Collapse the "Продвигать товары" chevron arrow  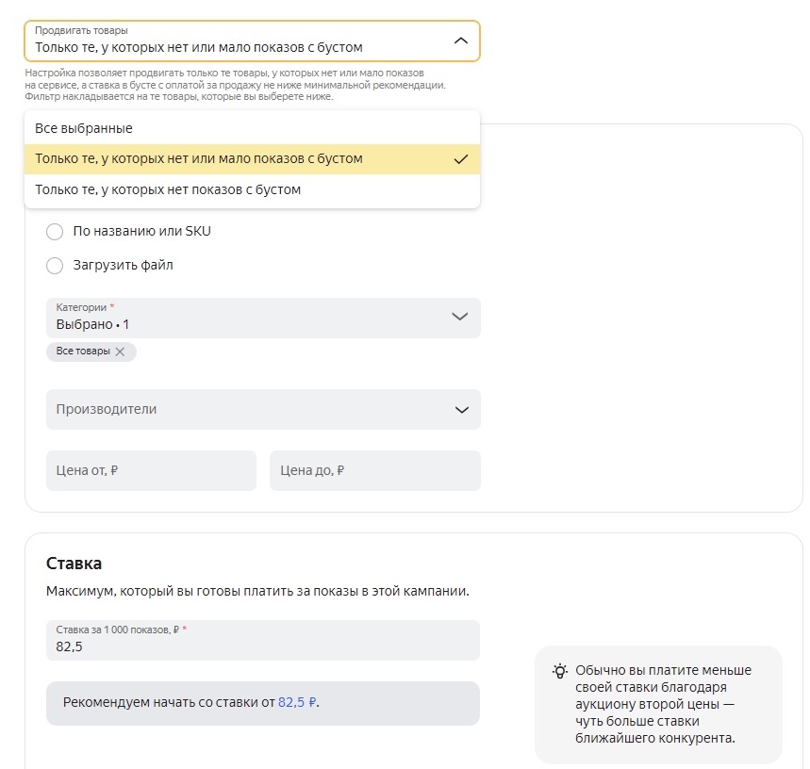(460, 41)
